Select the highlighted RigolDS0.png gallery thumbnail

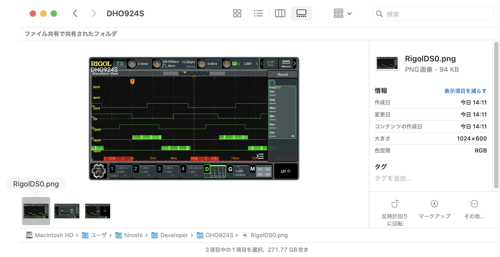click(36, 211)
